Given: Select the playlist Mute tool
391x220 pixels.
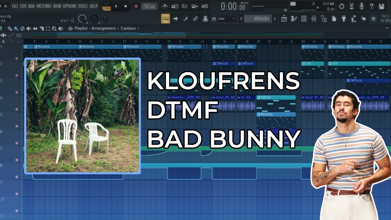Looking at the screenshot, I should coord(29,28).
